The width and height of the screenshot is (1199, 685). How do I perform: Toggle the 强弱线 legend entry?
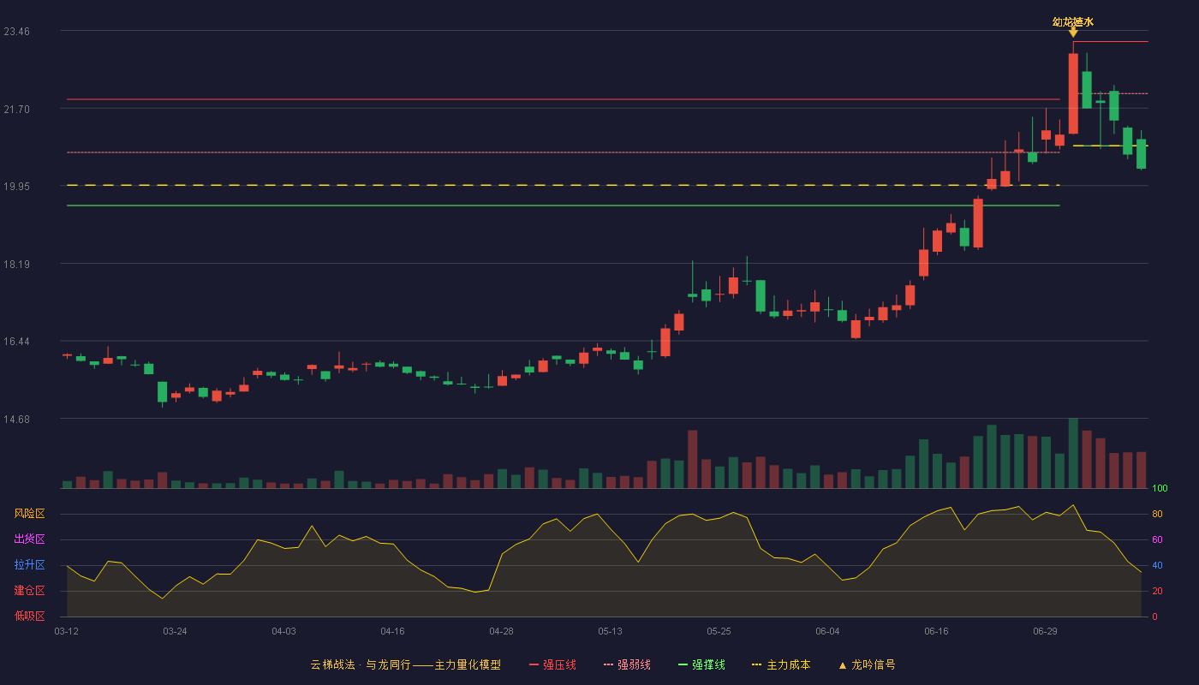click(627, 664)
